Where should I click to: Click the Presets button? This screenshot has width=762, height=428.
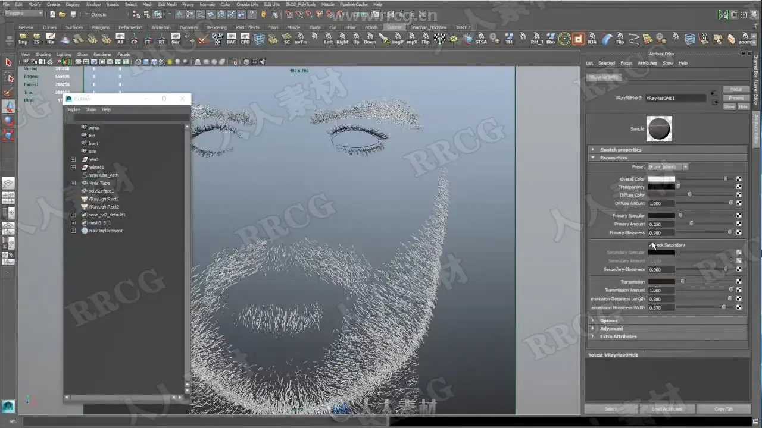(736, 97)
